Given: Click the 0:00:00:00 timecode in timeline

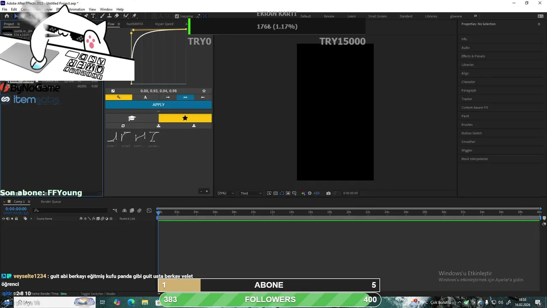Looking at the screenshot, I should pyautogui.click(x=16, y=209).
